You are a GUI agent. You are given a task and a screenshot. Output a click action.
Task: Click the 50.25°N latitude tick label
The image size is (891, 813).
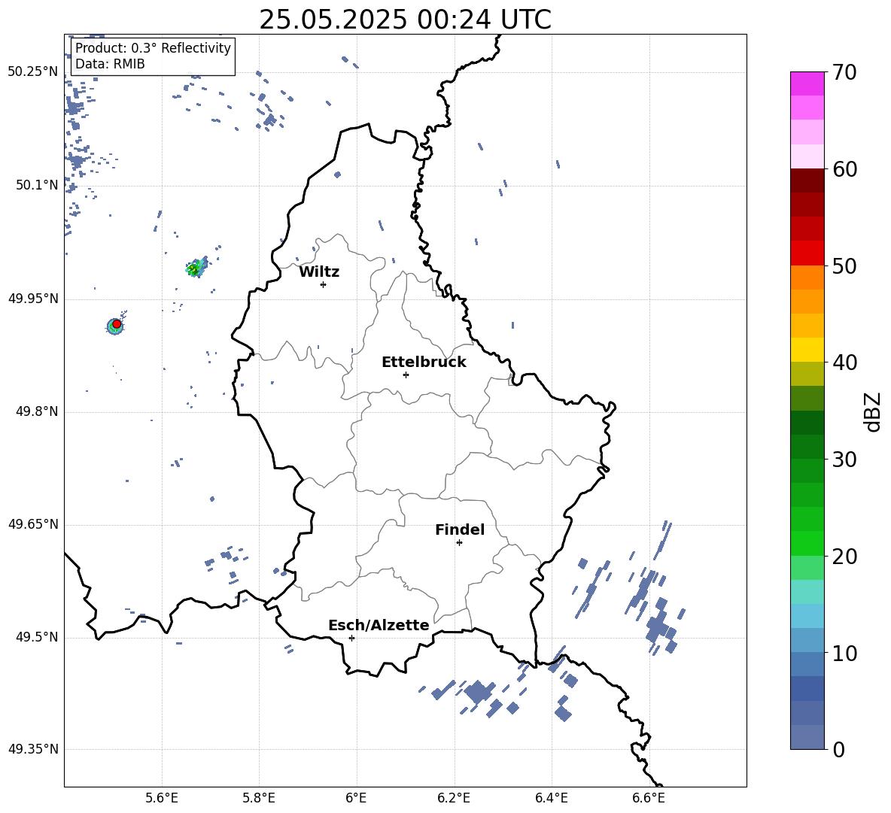(x=33, y=72)
